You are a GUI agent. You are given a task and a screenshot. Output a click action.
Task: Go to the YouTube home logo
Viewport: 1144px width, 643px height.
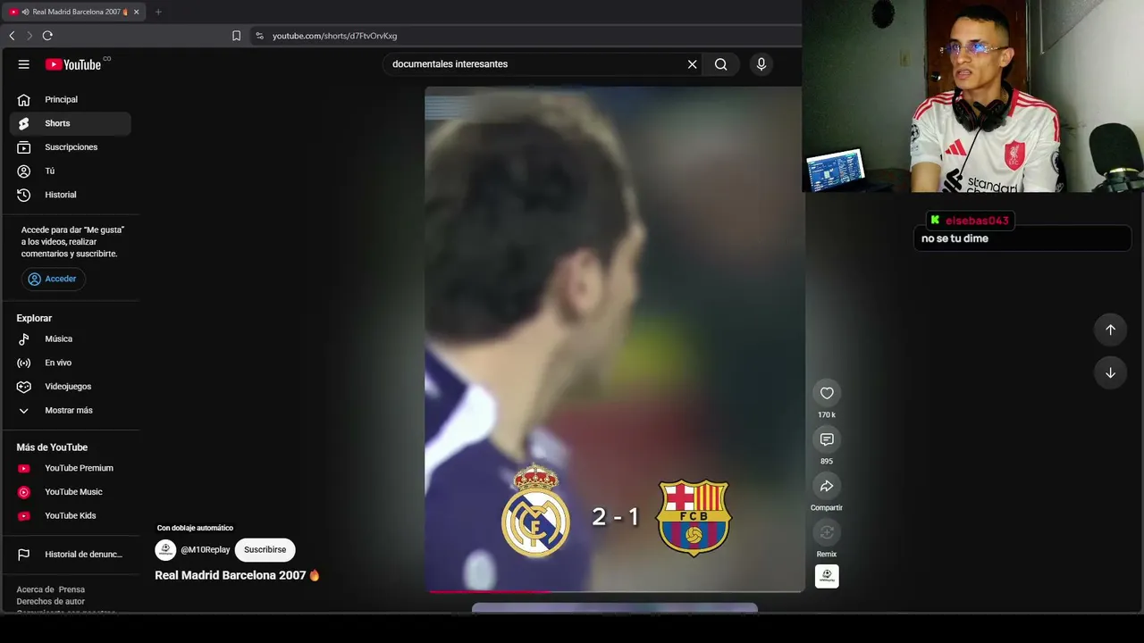click(74, 64)
